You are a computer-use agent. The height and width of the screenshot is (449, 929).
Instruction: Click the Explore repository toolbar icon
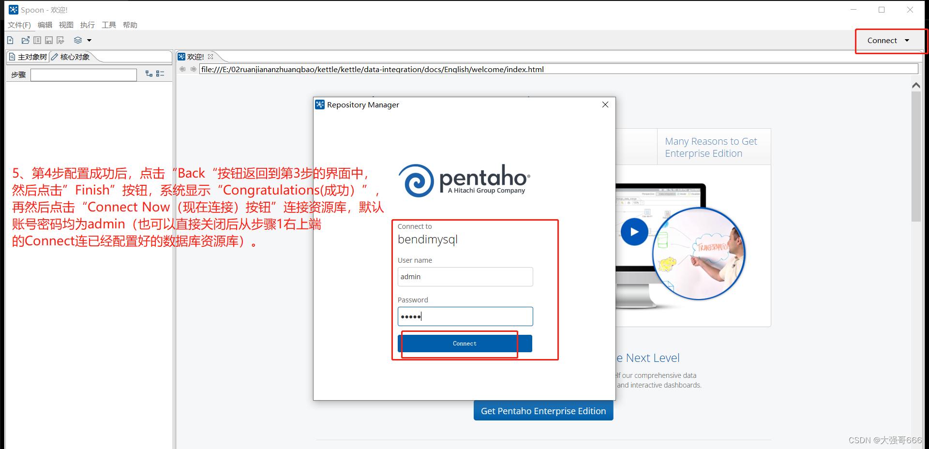tap(37, 40)
